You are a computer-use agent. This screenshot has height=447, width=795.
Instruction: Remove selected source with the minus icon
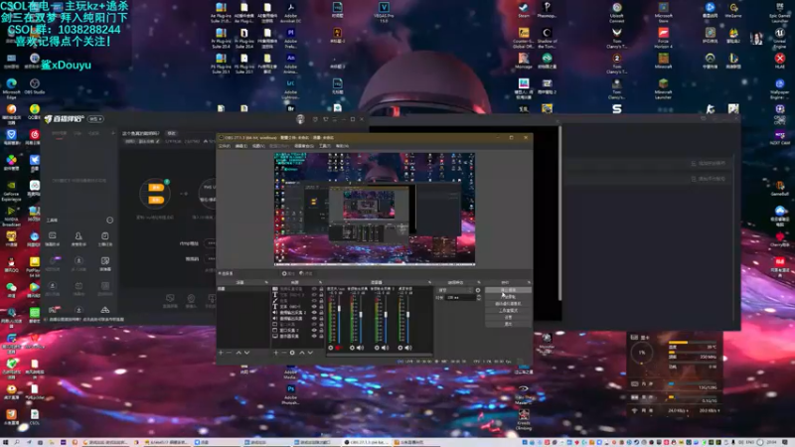[x=284, y=353]
